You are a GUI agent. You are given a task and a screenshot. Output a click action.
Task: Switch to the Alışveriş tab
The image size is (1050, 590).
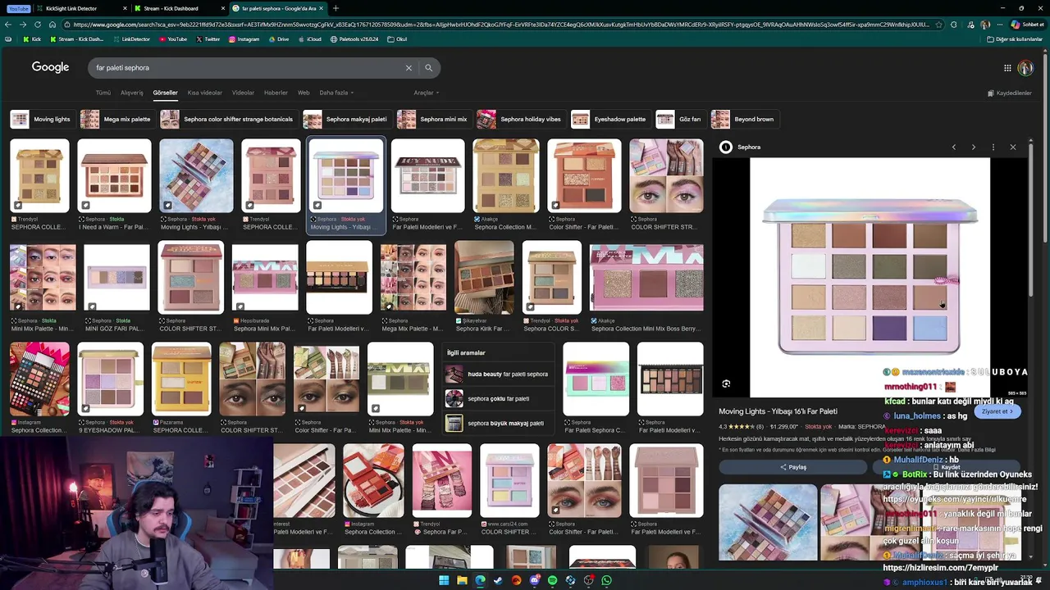132,93
